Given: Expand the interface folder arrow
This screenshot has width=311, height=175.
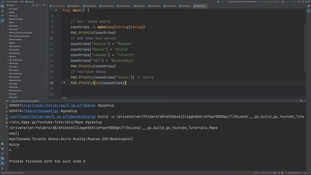Looking at the screenshot, I should point(8,63).
